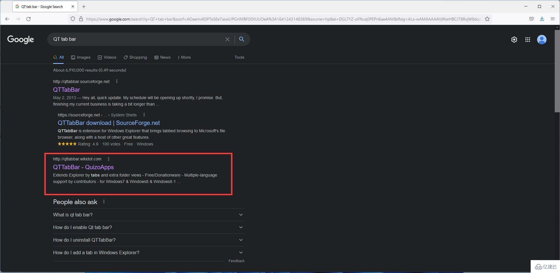Bookmark this page with the star icon
Image resolution: width=560 pixels, height=273 pixels.
487,19
